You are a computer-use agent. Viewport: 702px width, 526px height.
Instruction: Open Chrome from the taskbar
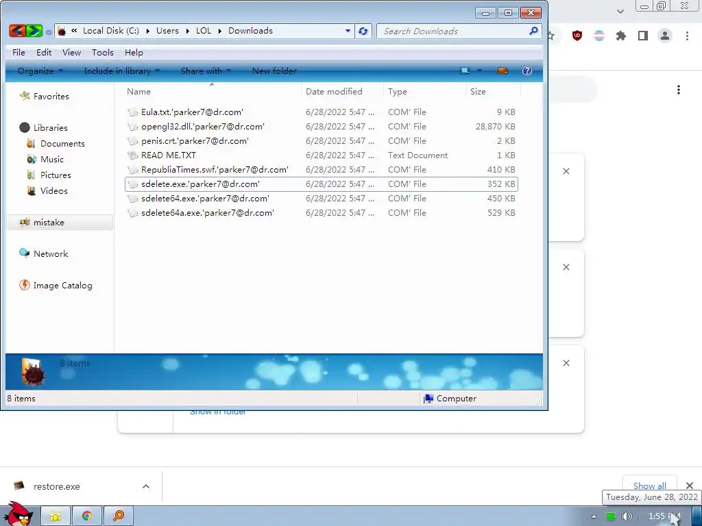coord(87,516)
